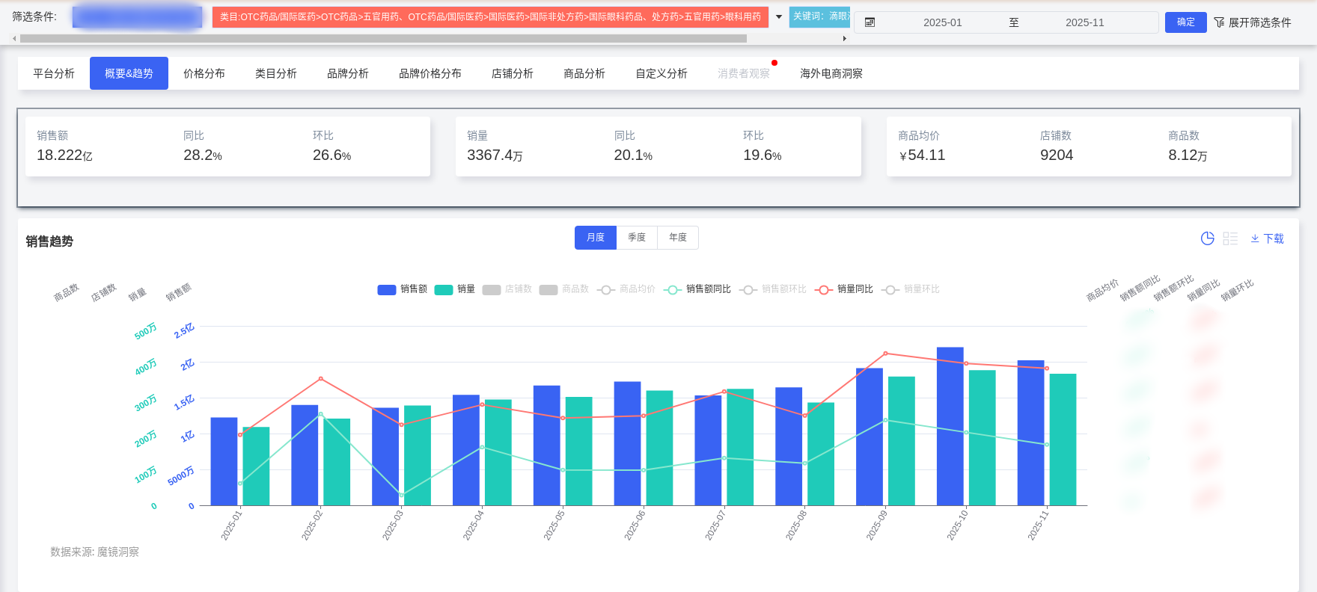Screen dimensions: 1317x592
Task: Click the calendar icon in date range
Action: [x=870, y=22]
